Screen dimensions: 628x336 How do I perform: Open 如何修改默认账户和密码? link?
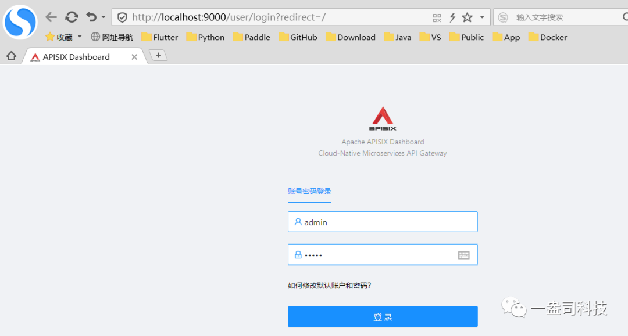click(x=329, y=286)
